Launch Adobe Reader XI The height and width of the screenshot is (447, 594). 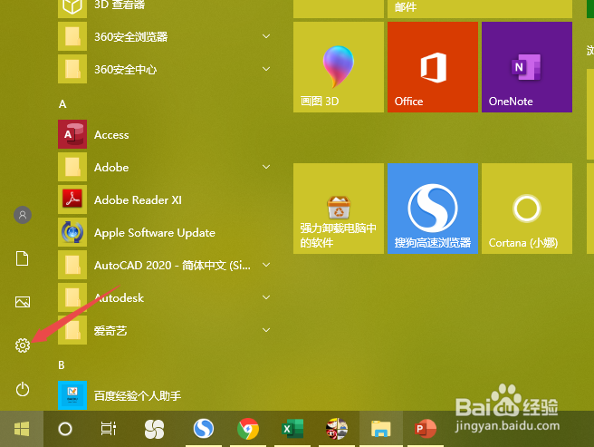pyautogui.click(x=165, y=199)
